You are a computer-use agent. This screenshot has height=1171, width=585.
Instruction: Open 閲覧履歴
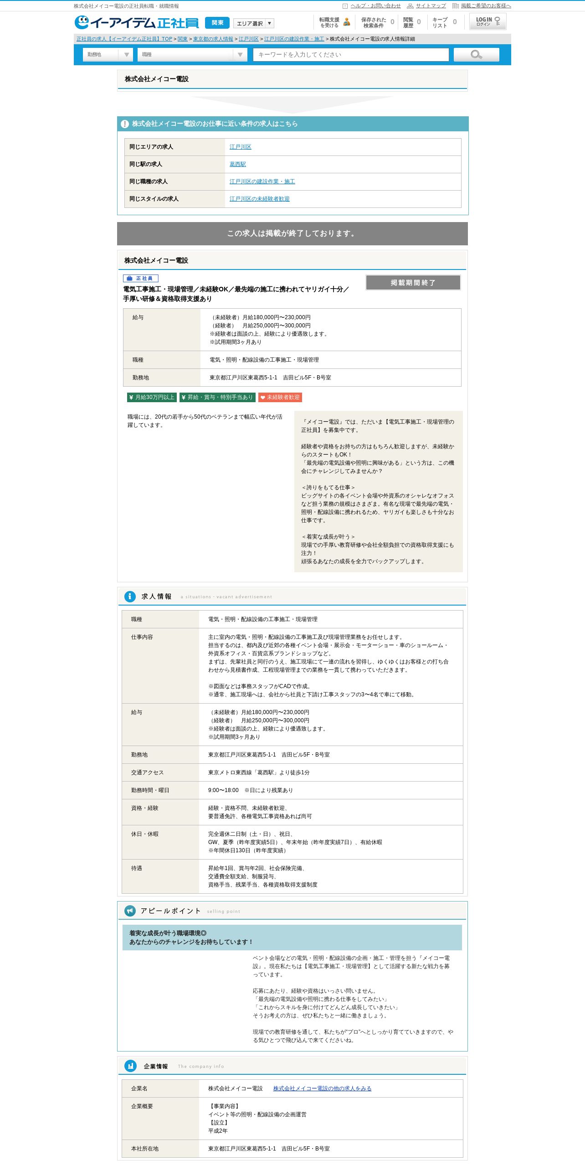[412, 22]
